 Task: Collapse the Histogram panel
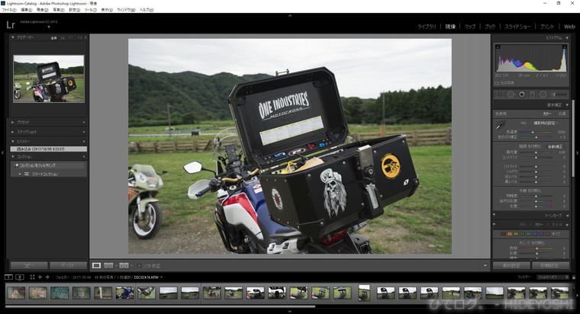point(568,37)
